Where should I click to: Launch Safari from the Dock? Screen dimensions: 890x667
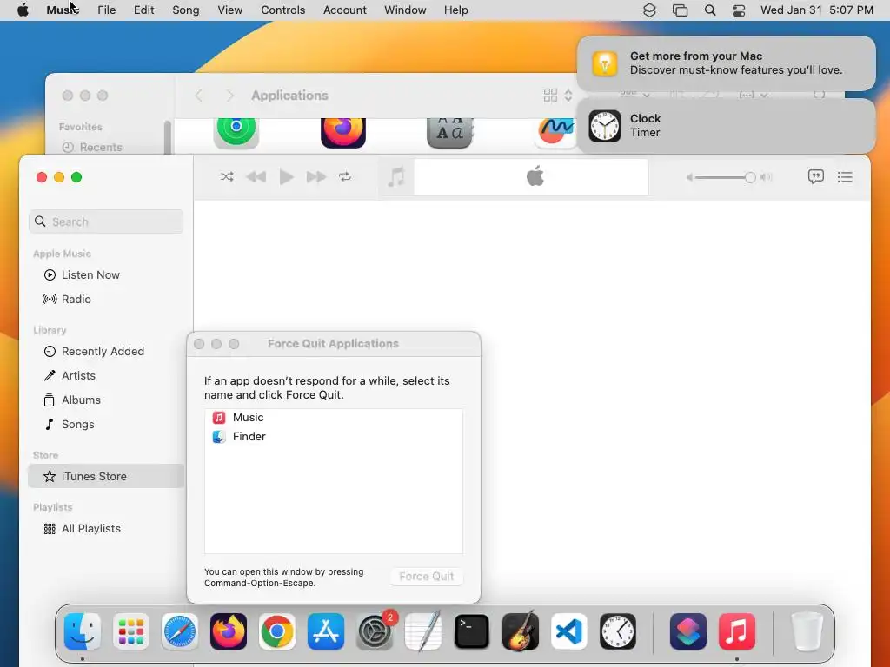[180, 631]
